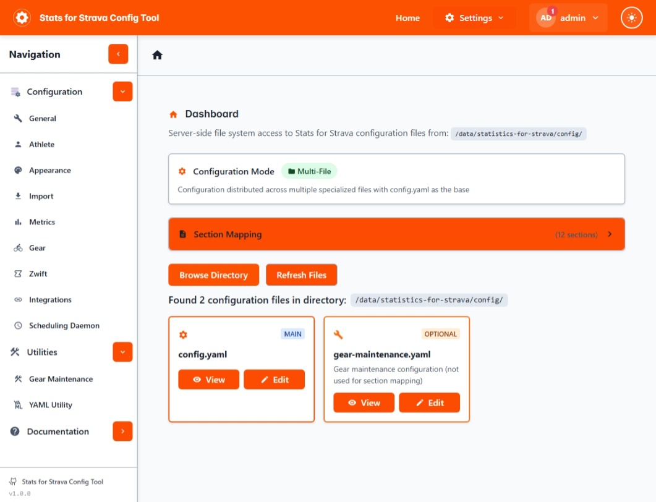Click the Utilities tools icon
Image resolution: width=656 pixels, height=502 pixels.
[15, 352]
